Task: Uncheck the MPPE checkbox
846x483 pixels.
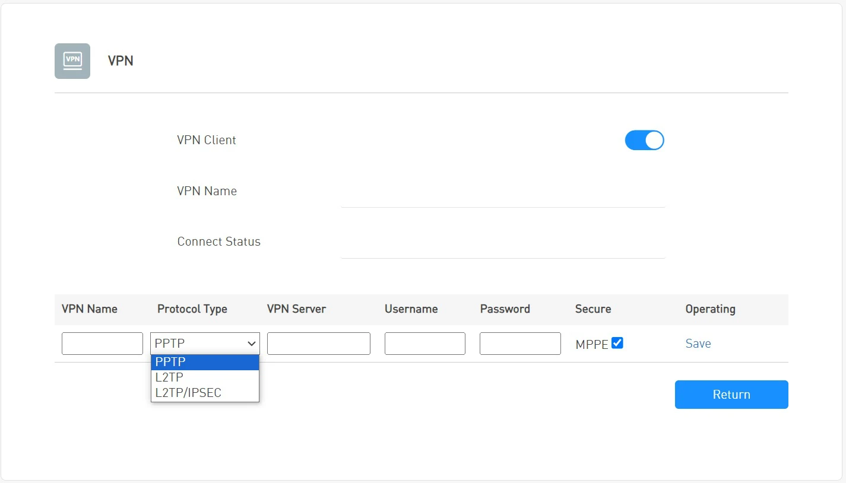Action: tap(617, 343)
